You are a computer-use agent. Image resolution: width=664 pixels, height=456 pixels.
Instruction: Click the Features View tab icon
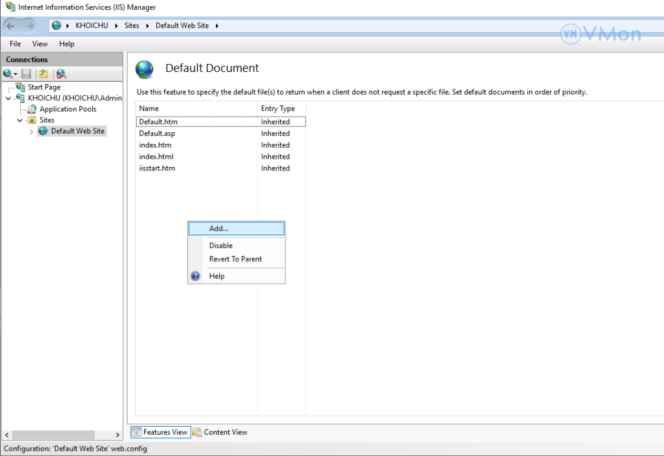coord(136,432)
